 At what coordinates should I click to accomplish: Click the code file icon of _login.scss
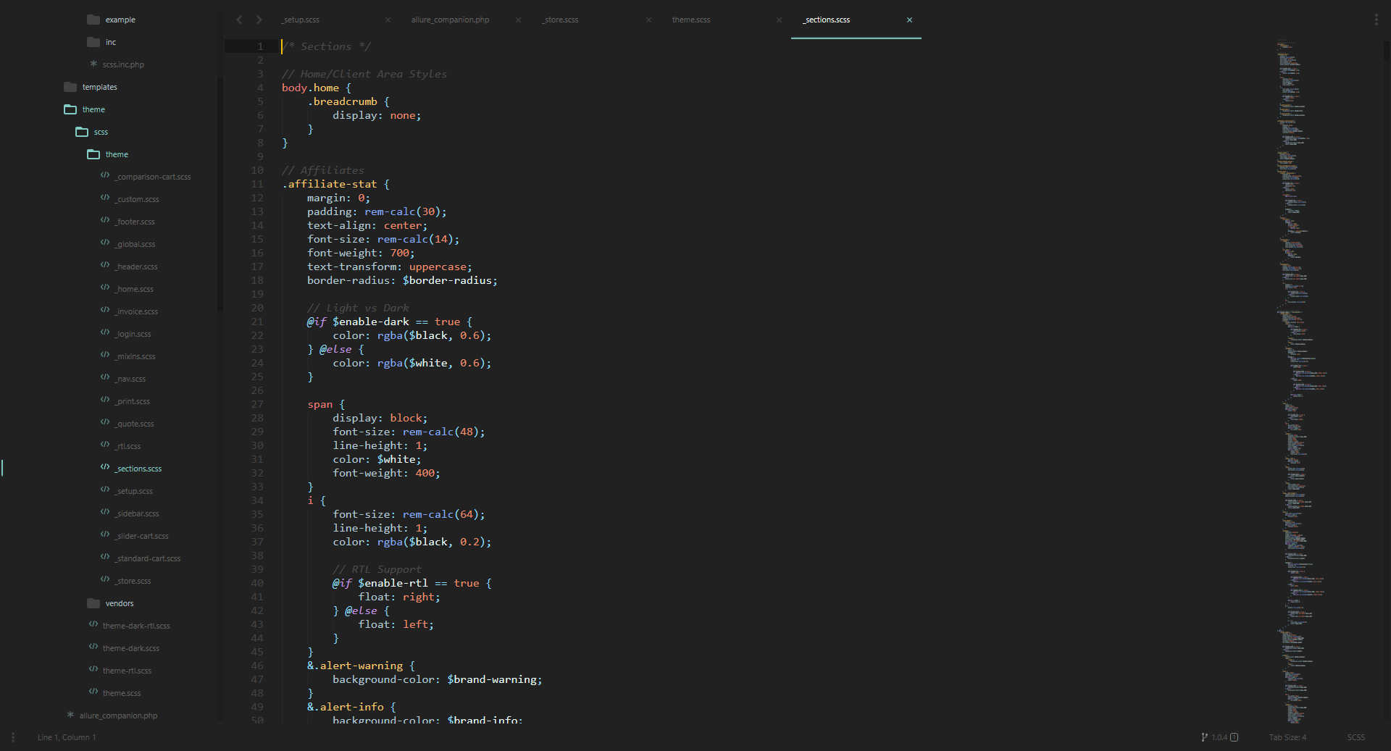(x=105, y=332)
